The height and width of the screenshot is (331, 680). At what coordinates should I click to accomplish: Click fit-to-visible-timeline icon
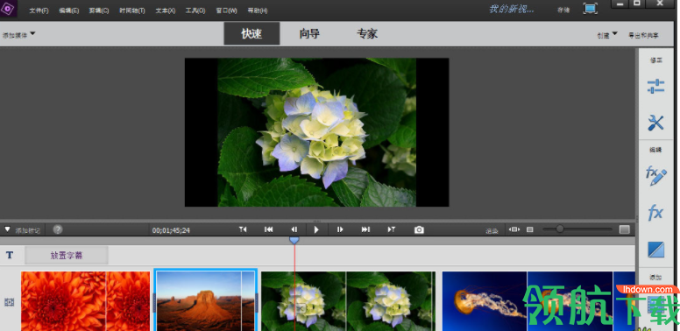tap(514, 229)
